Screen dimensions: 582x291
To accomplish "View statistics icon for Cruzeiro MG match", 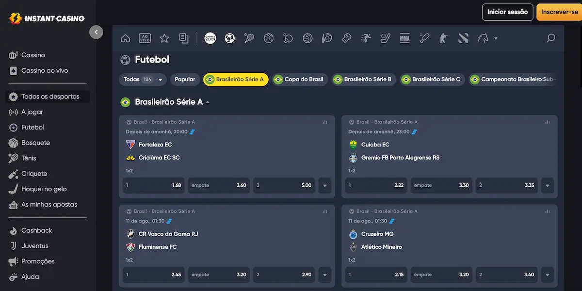I will [548, 211].
